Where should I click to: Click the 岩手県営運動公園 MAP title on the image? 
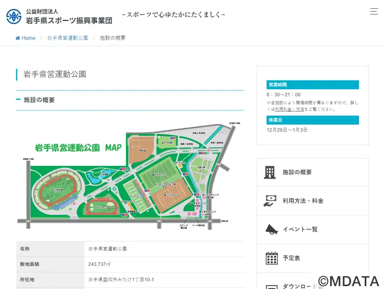[x=78, y=147]
